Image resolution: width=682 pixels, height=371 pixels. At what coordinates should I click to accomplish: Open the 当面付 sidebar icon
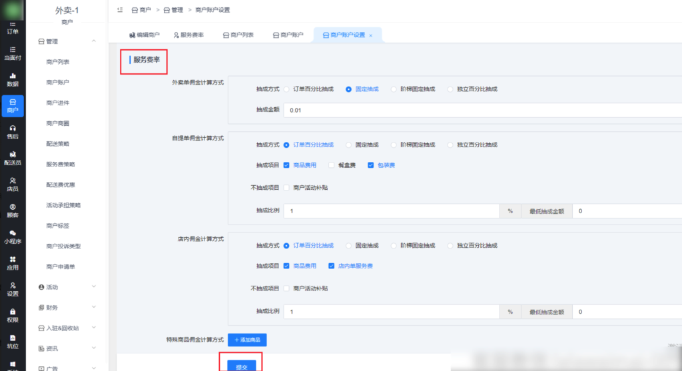pyautogui.click(x=13, y=53)
